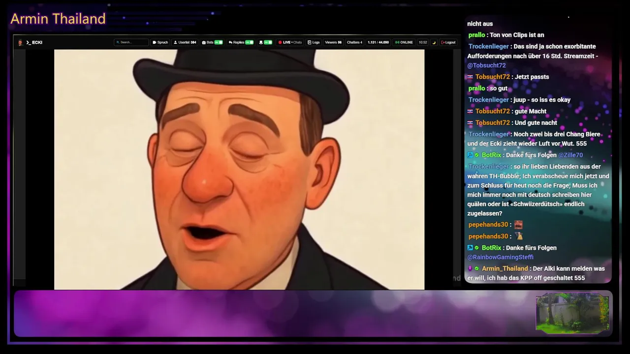Screen dimensions: 630x354
Task: Click the Chatters 4 counter
Action: click(354, 42)
